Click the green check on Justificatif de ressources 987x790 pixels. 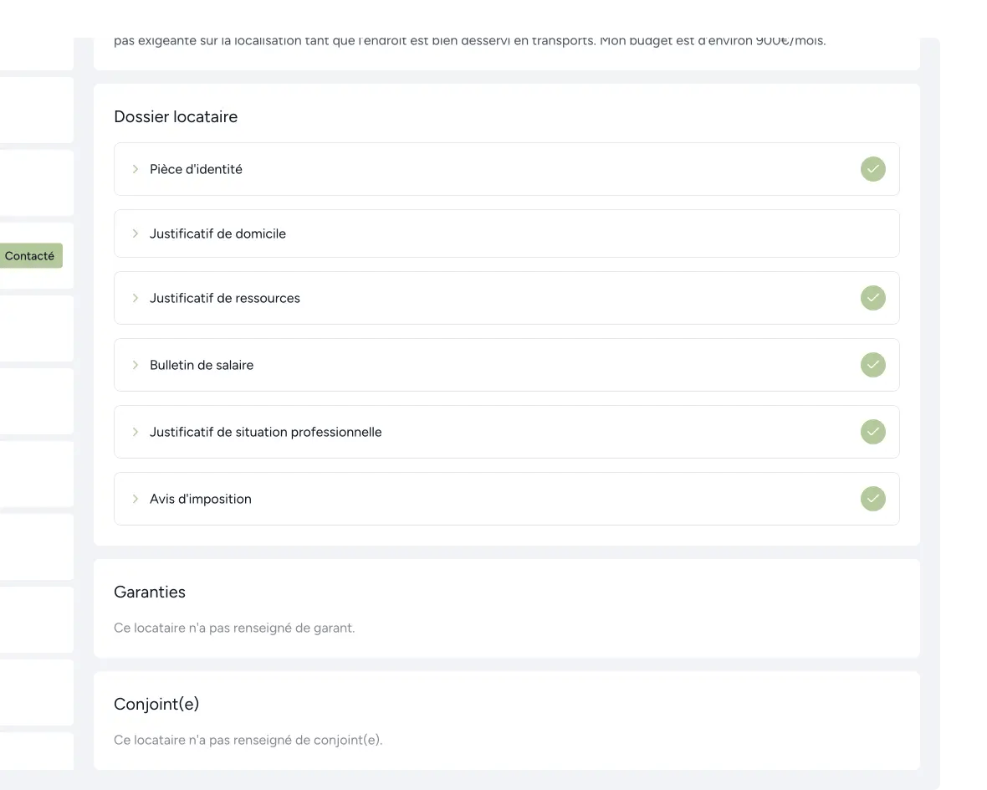(872, 298)
